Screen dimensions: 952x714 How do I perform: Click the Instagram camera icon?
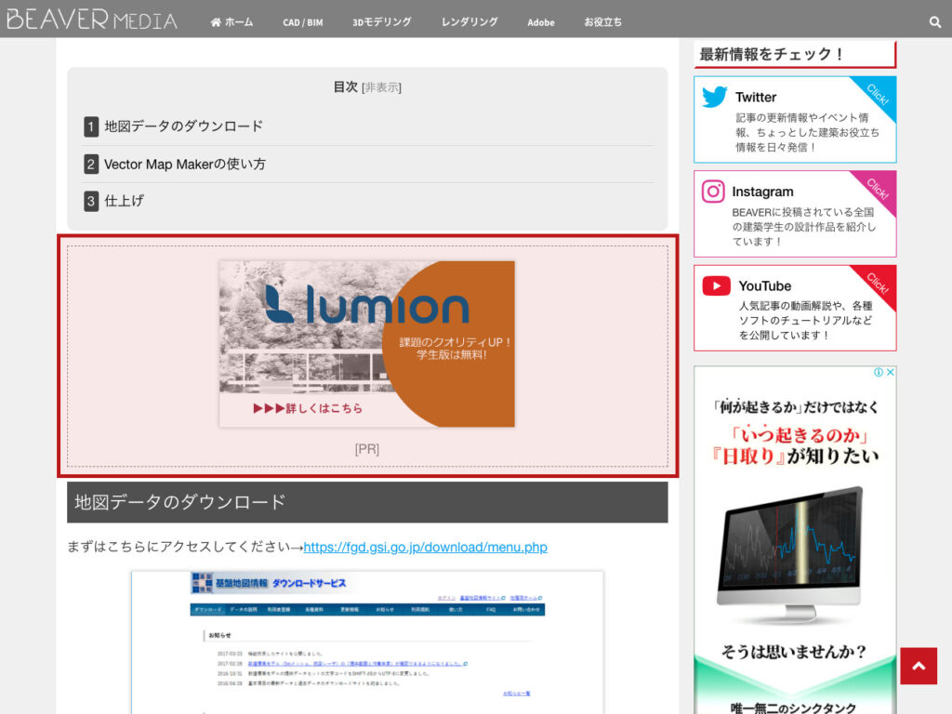click(715, 192)
